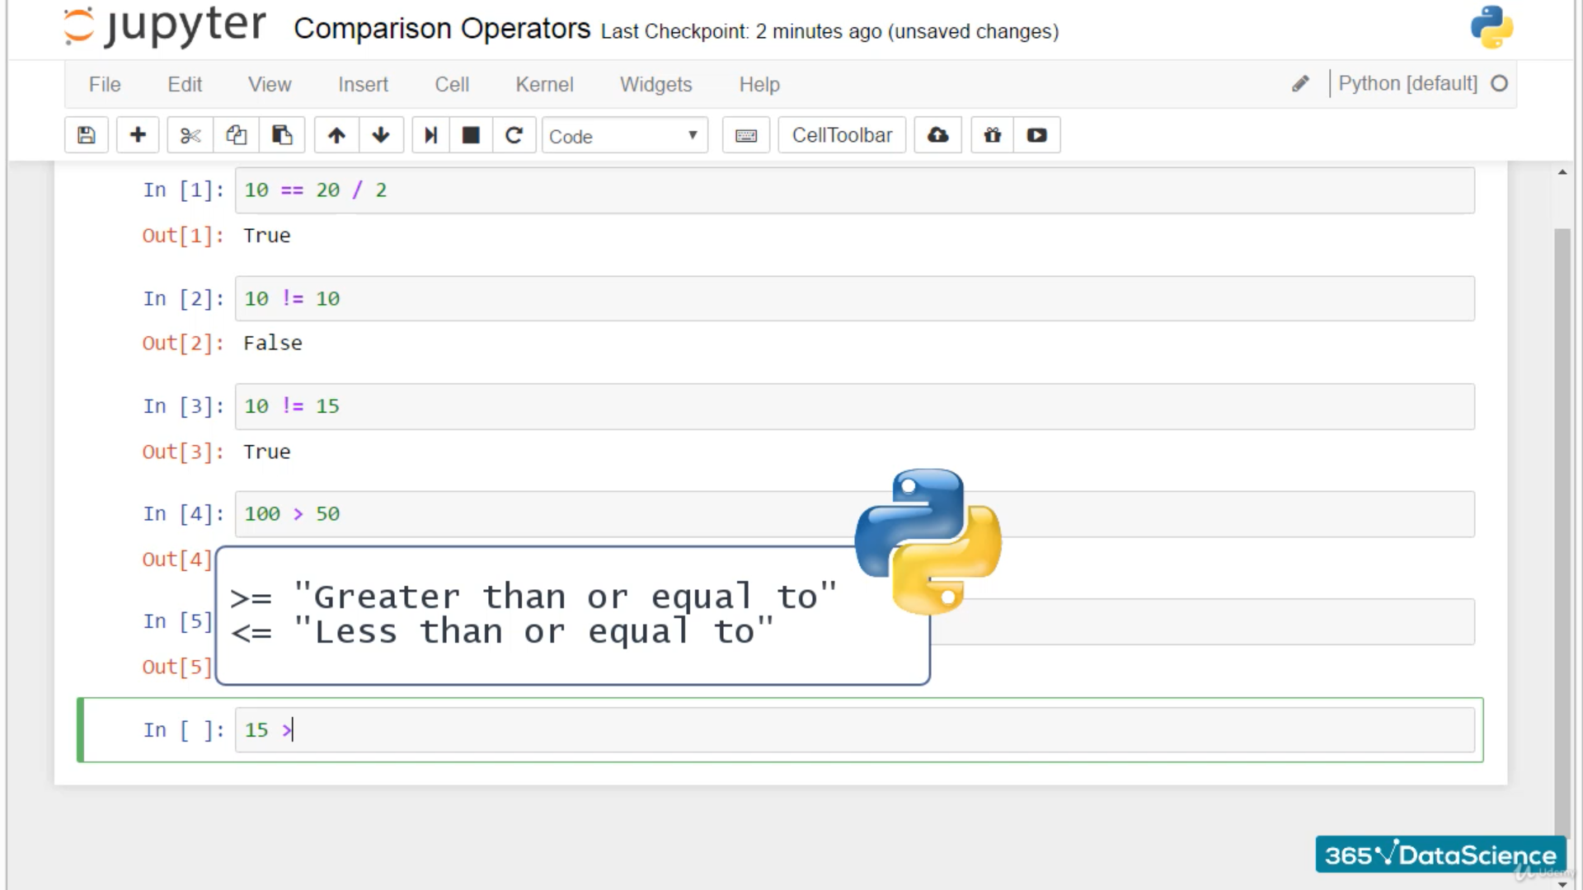The width and height of the screenshot is (1583, 890).
Task: Restart the kernel icon
Action: click(x=514, y=135)
